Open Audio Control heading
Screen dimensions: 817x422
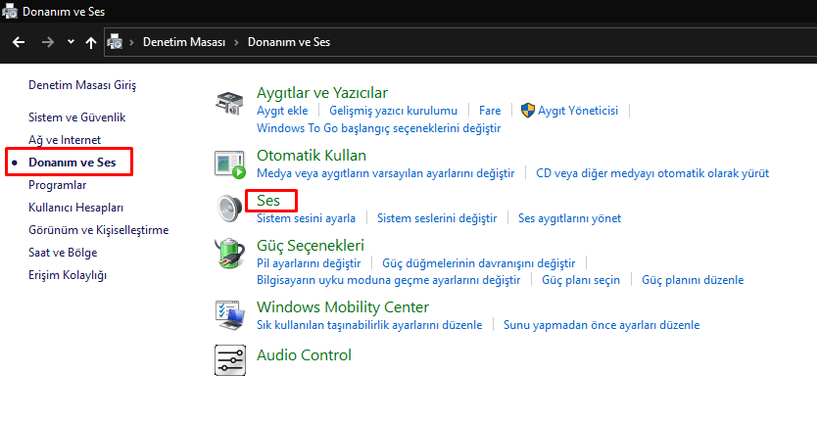point(305,355)
